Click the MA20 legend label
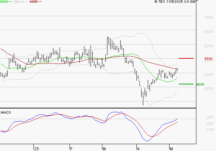The width and height of the screenshot is (216, 151). coord(4,2)
